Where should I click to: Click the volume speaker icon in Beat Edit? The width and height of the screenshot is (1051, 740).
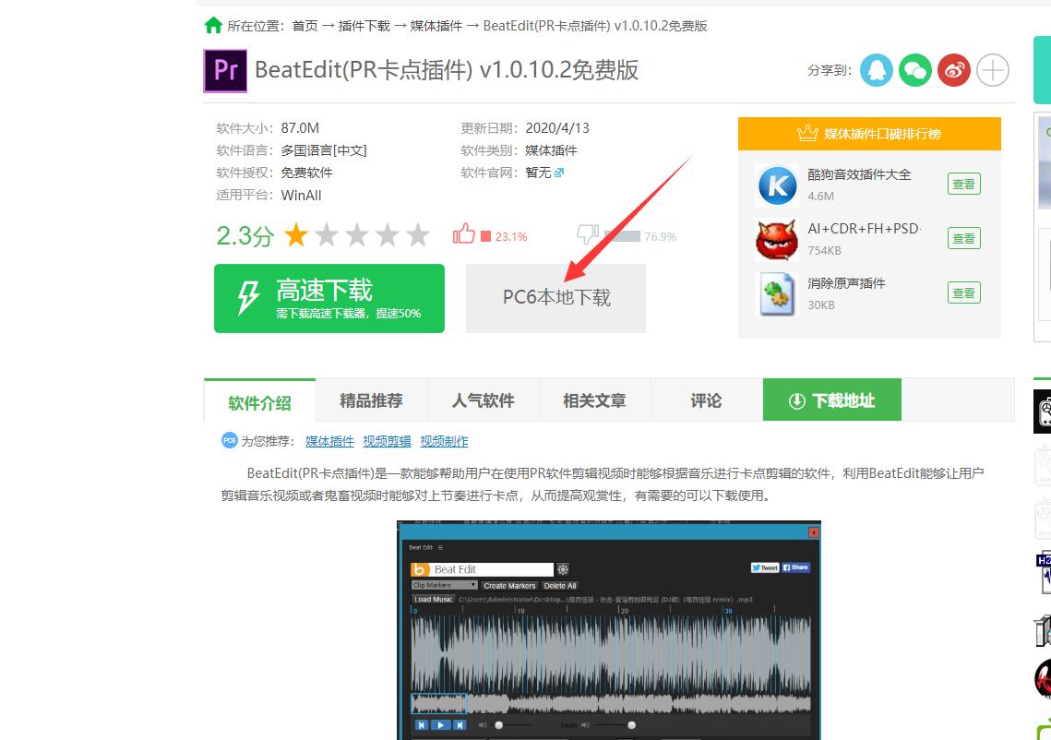pos(483,725)
